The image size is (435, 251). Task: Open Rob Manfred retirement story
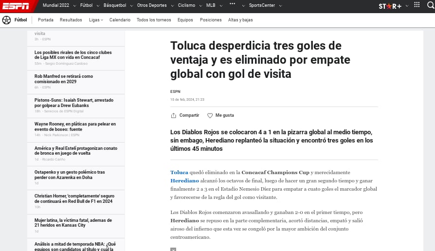(x=64, y=79)
